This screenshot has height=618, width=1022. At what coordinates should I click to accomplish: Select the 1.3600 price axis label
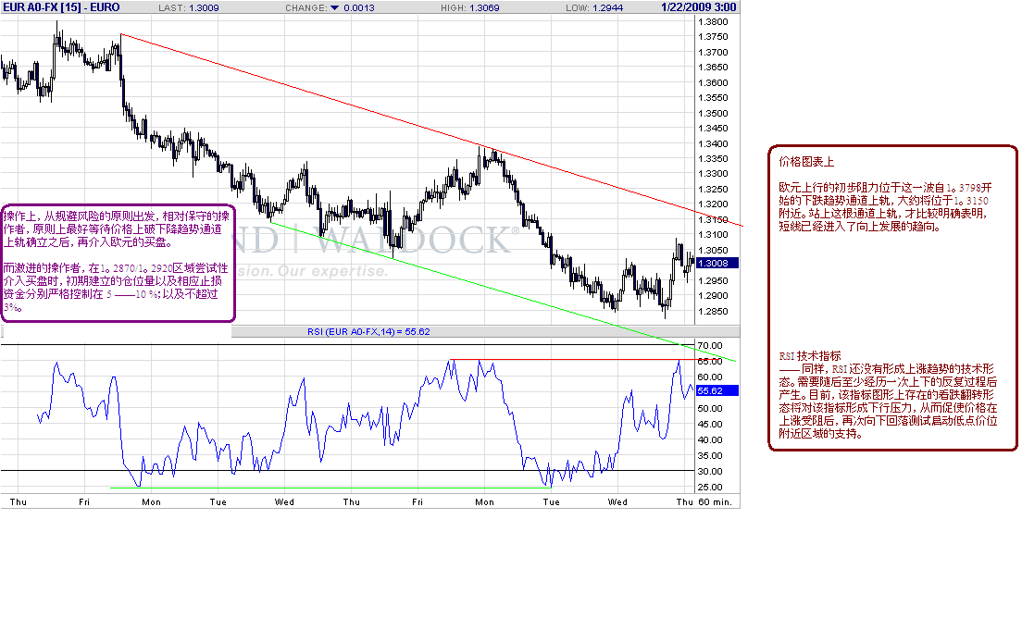[713, 82]
